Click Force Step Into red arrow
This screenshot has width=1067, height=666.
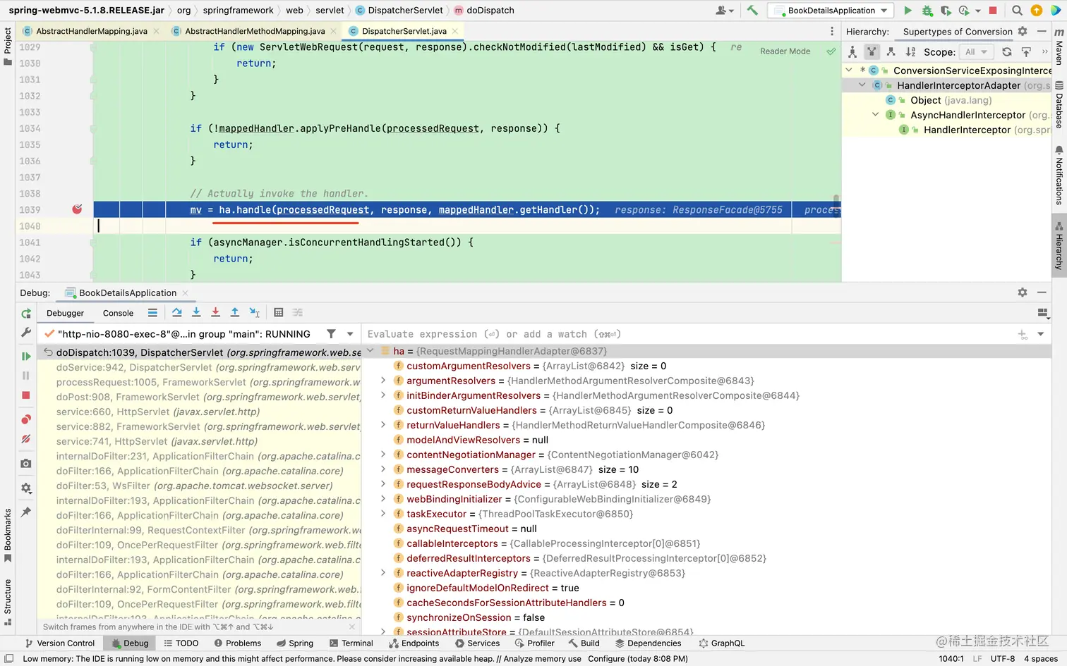[x=215, y=312]
